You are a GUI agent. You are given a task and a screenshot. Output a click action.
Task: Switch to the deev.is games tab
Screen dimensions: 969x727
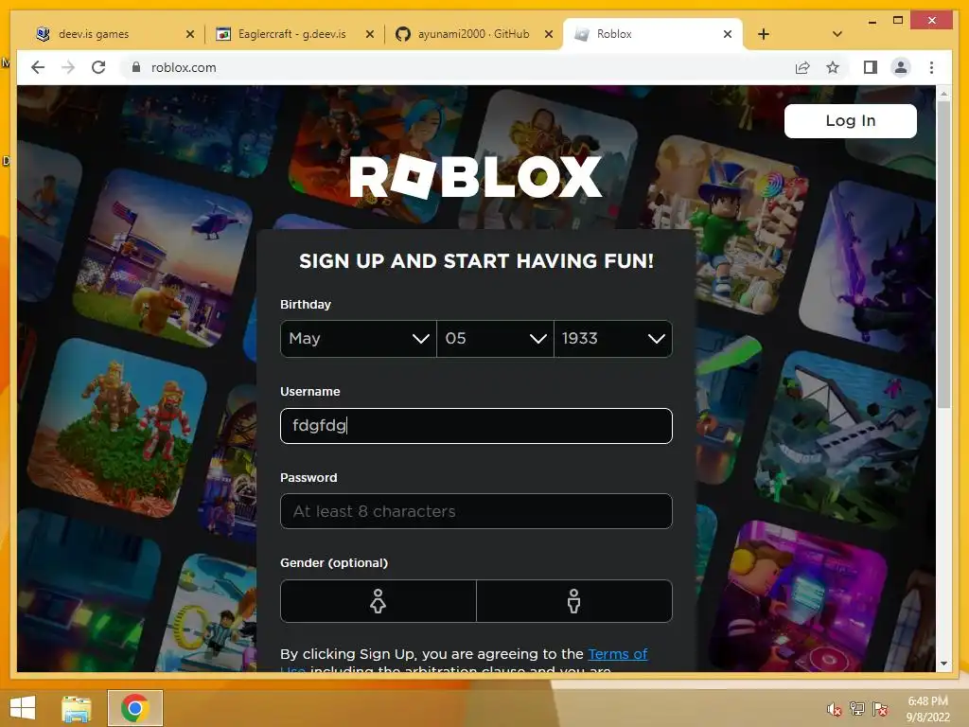[x=115, y=34]
